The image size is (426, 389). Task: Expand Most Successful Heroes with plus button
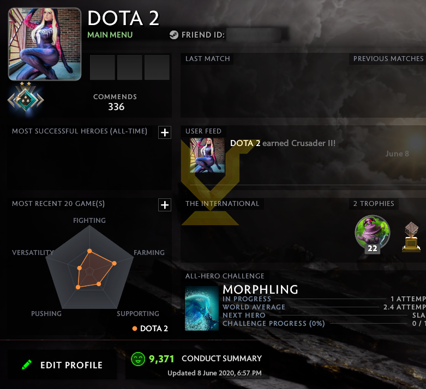[165, 132]
